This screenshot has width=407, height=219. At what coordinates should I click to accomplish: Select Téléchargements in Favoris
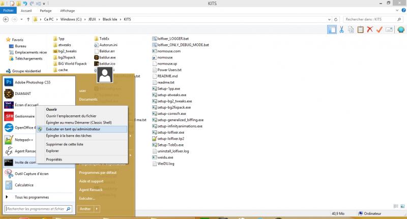26,58
